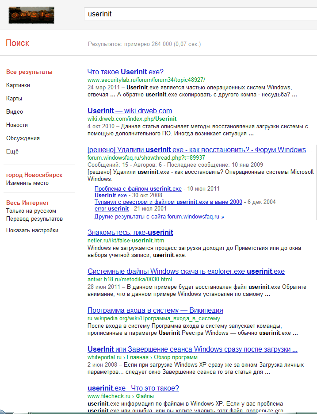
Task: Switch to Картинки results
Action: 18,85
